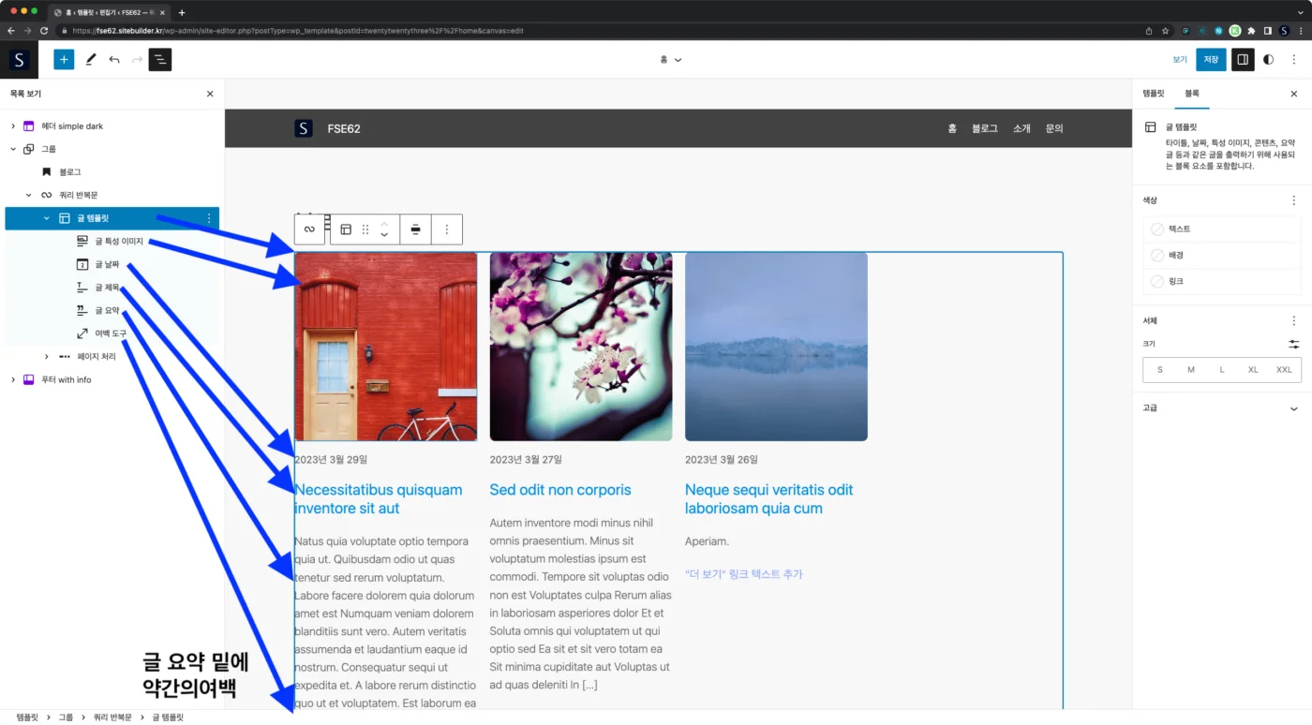Select font size L
Screen dimensions: 1312x725
pos(1222,370)
